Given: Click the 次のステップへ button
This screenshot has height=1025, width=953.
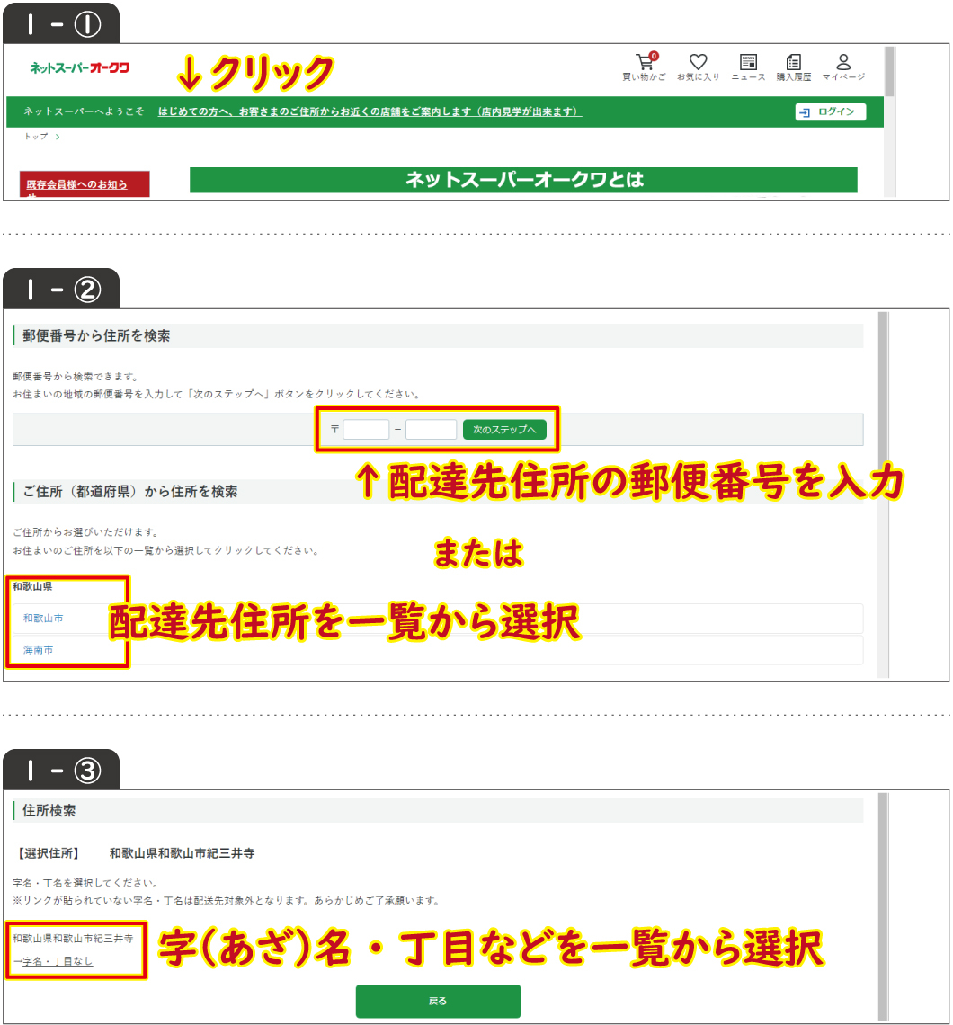Looking at the screenshot, I should 504,430.
